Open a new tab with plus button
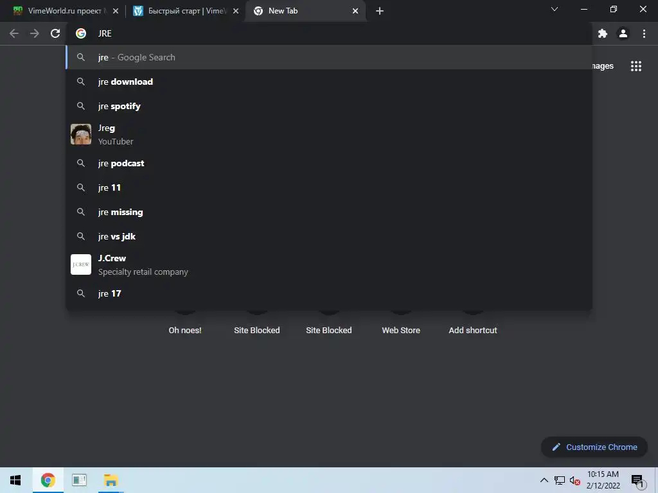The height and width of the screenshot is (493, 658). click(x=380, y=11)
